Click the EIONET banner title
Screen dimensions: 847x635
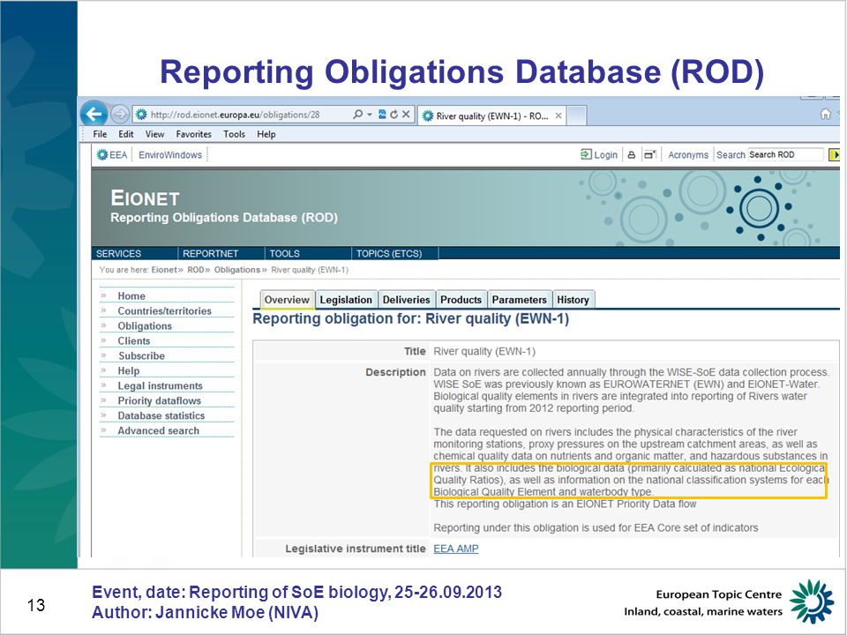tap(145, 198)
